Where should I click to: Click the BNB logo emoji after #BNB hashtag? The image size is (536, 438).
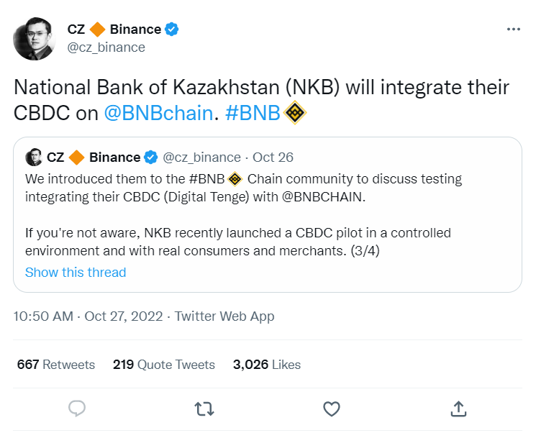pos(296,113)
